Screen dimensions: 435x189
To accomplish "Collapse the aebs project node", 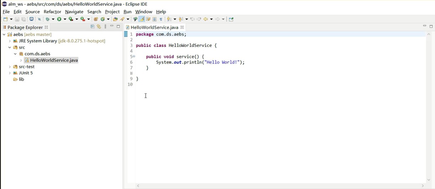I will (x=4, y=34).
